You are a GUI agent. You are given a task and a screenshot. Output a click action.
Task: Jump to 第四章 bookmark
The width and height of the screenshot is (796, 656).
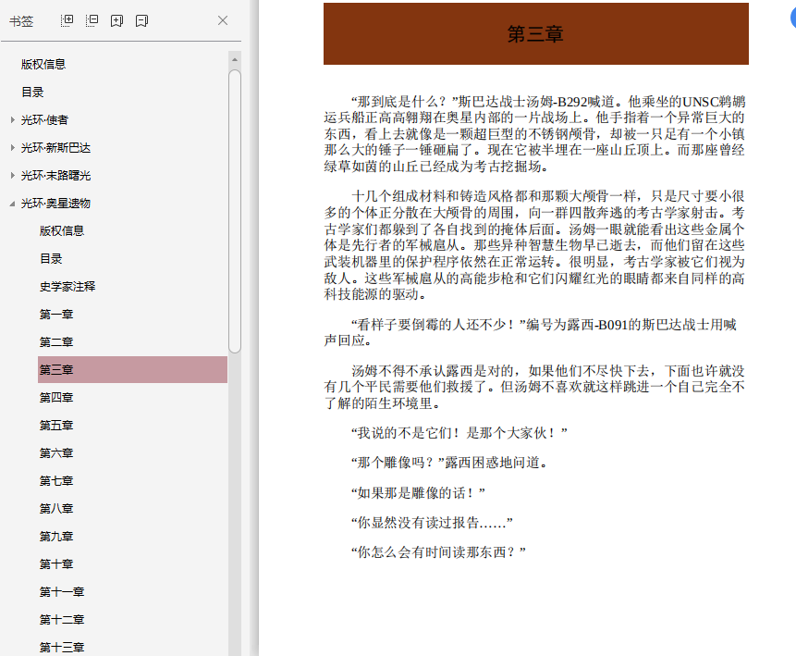click(56, 397)
